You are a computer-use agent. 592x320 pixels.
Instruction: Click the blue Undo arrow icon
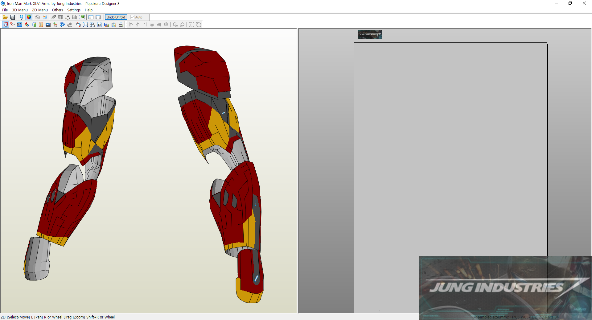62,25
